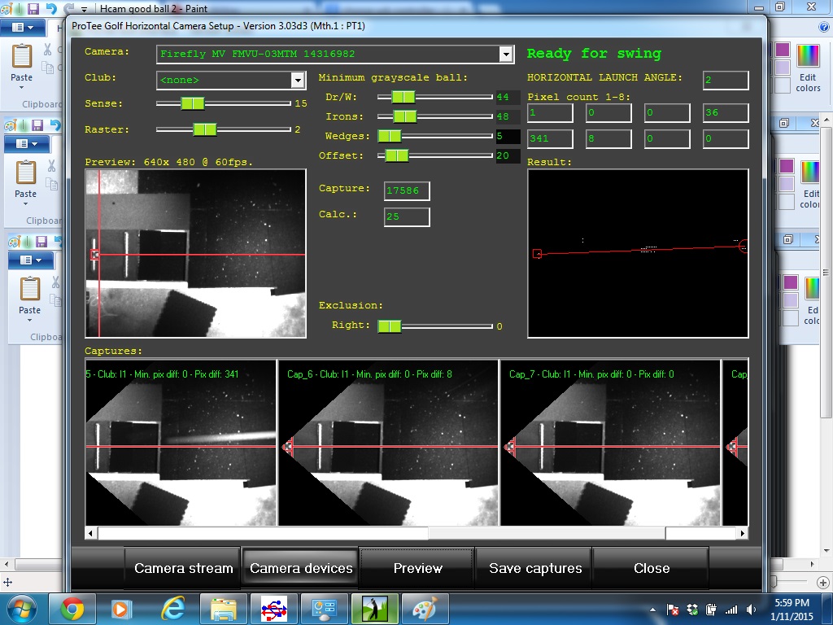The image size is (833, 625).
Task: Open Windows Media Player from the taskbar
Action: [120, 609]
